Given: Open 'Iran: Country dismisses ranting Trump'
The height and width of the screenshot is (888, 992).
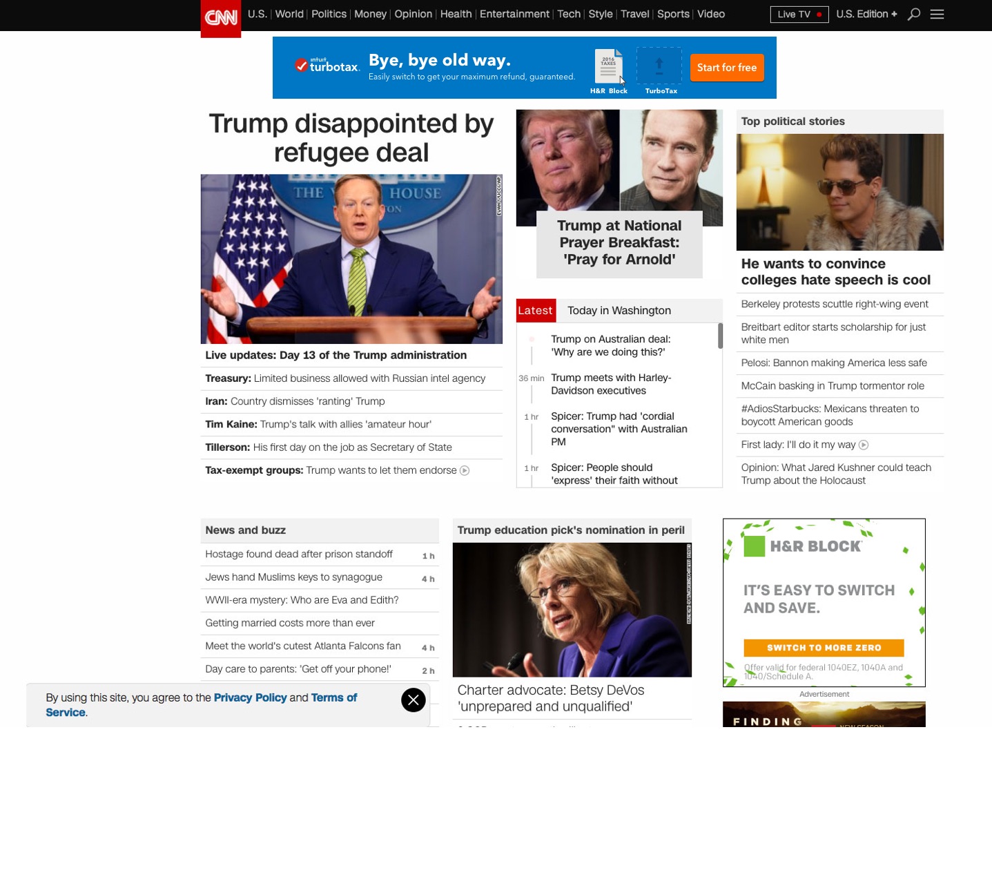Looking at the screenshot, I should pyautogui.click(x=295, y=402).
